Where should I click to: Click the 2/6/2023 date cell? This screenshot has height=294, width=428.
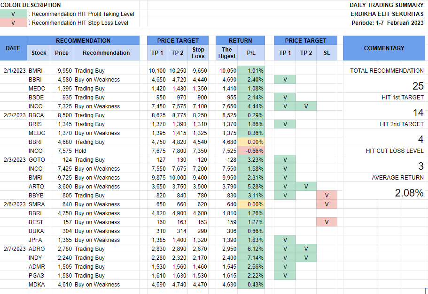[x=13, y=204]
